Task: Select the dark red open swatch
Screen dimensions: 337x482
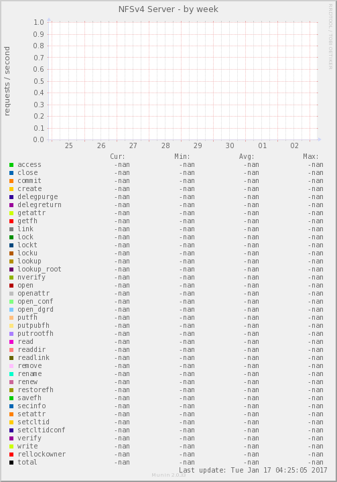Action: [x=11, y=286]
